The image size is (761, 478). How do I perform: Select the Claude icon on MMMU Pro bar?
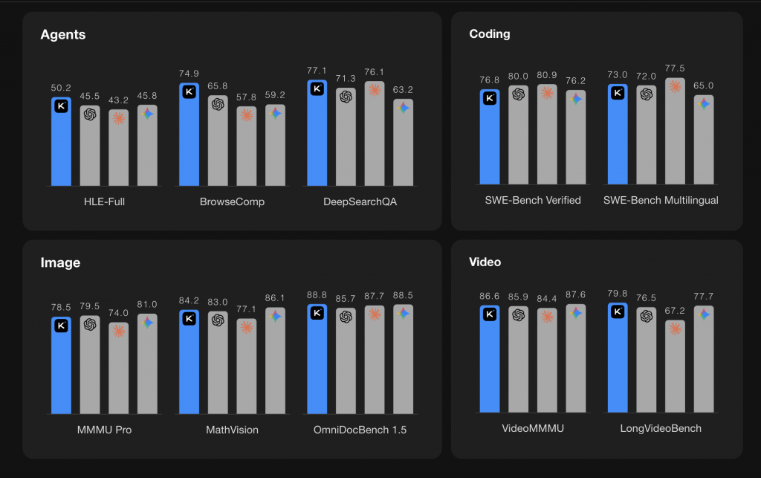click(119, 331)
